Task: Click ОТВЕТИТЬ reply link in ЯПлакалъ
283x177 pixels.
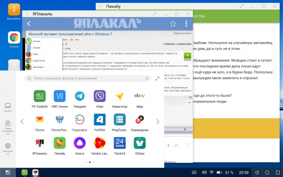Action: pyautogui.click(x=169, y=44)
